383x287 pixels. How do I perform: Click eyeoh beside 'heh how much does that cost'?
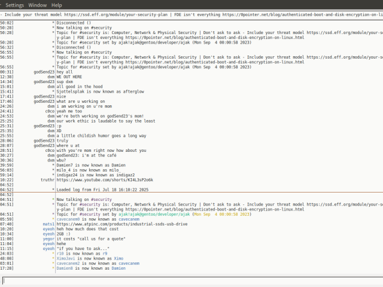48,229
